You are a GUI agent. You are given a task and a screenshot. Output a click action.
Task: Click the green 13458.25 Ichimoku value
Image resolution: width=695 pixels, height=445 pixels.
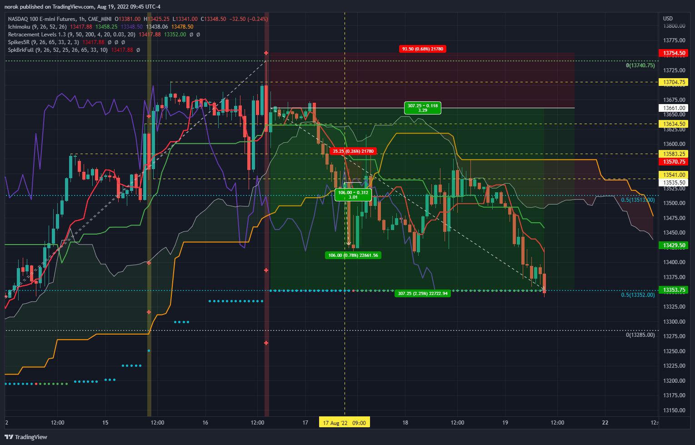pos(106,27)
